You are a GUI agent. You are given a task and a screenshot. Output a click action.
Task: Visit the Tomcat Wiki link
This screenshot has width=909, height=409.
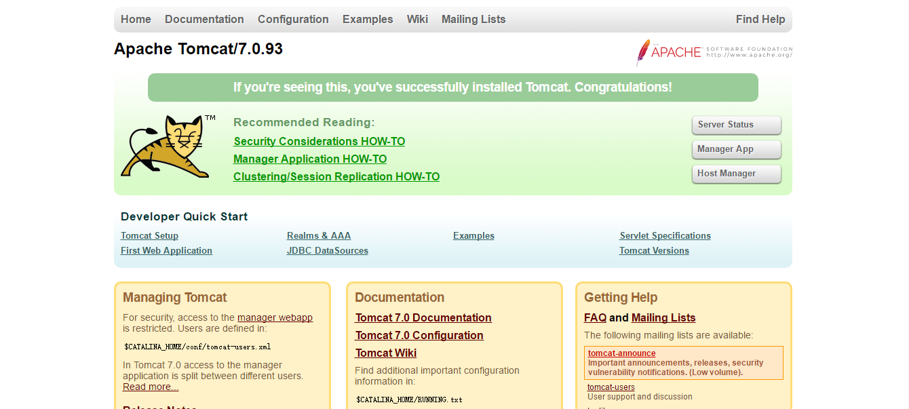386,353
